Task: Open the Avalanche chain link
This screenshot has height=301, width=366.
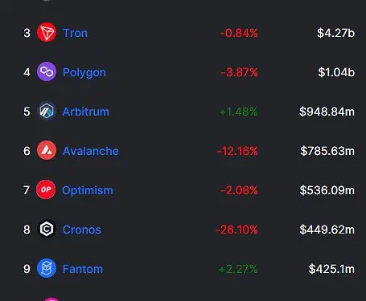Action: (91, 151)
